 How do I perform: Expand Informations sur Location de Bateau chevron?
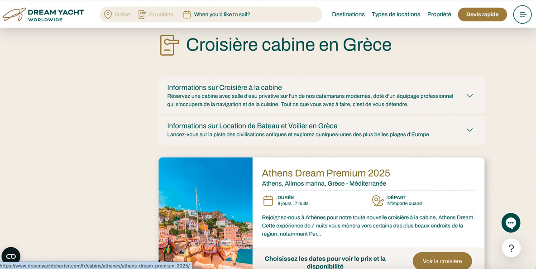pyautogui.click(x=469, y=130)
